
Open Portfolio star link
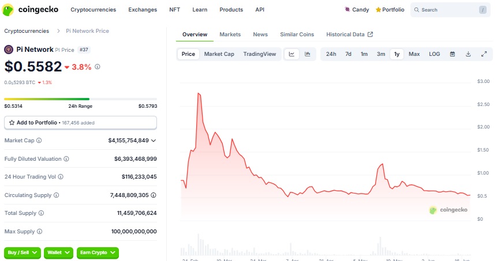(390, 9)
